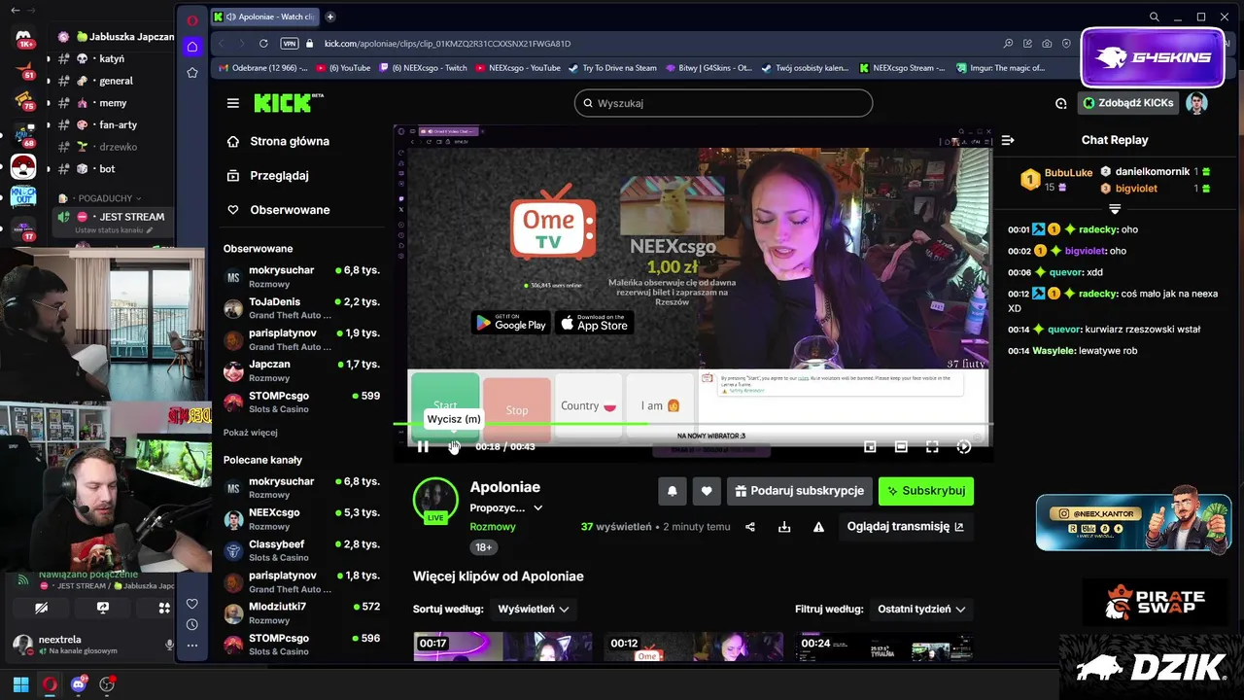Open the Rozmowy category link under Apoloniae
This screenshot has width=1244, height=700.
tap(493, 527)
